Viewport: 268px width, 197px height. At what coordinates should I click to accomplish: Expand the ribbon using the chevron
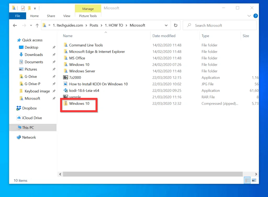(249, 16)
